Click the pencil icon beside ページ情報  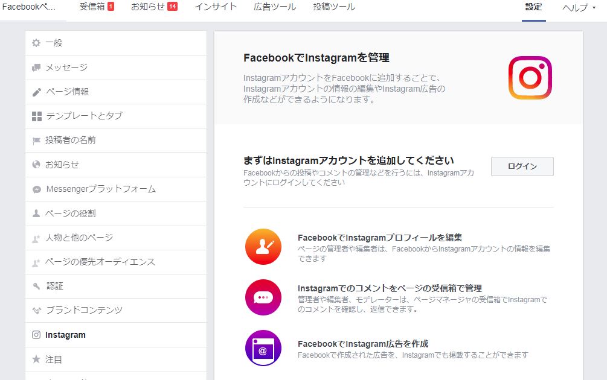pos(37,92)
